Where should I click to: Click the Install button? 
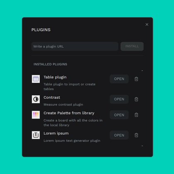(x=132, y=46)
